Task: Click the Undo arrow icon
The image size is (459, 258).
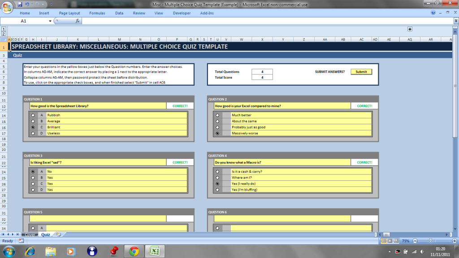Action: click(x=26, y=4)
